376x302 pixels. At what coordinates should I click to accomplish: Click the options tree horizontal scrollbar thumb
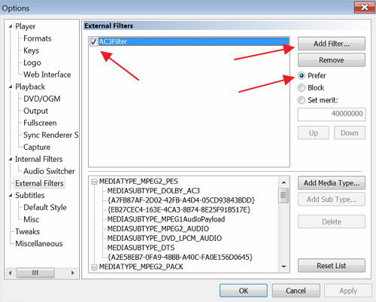[x=35, y=273]
